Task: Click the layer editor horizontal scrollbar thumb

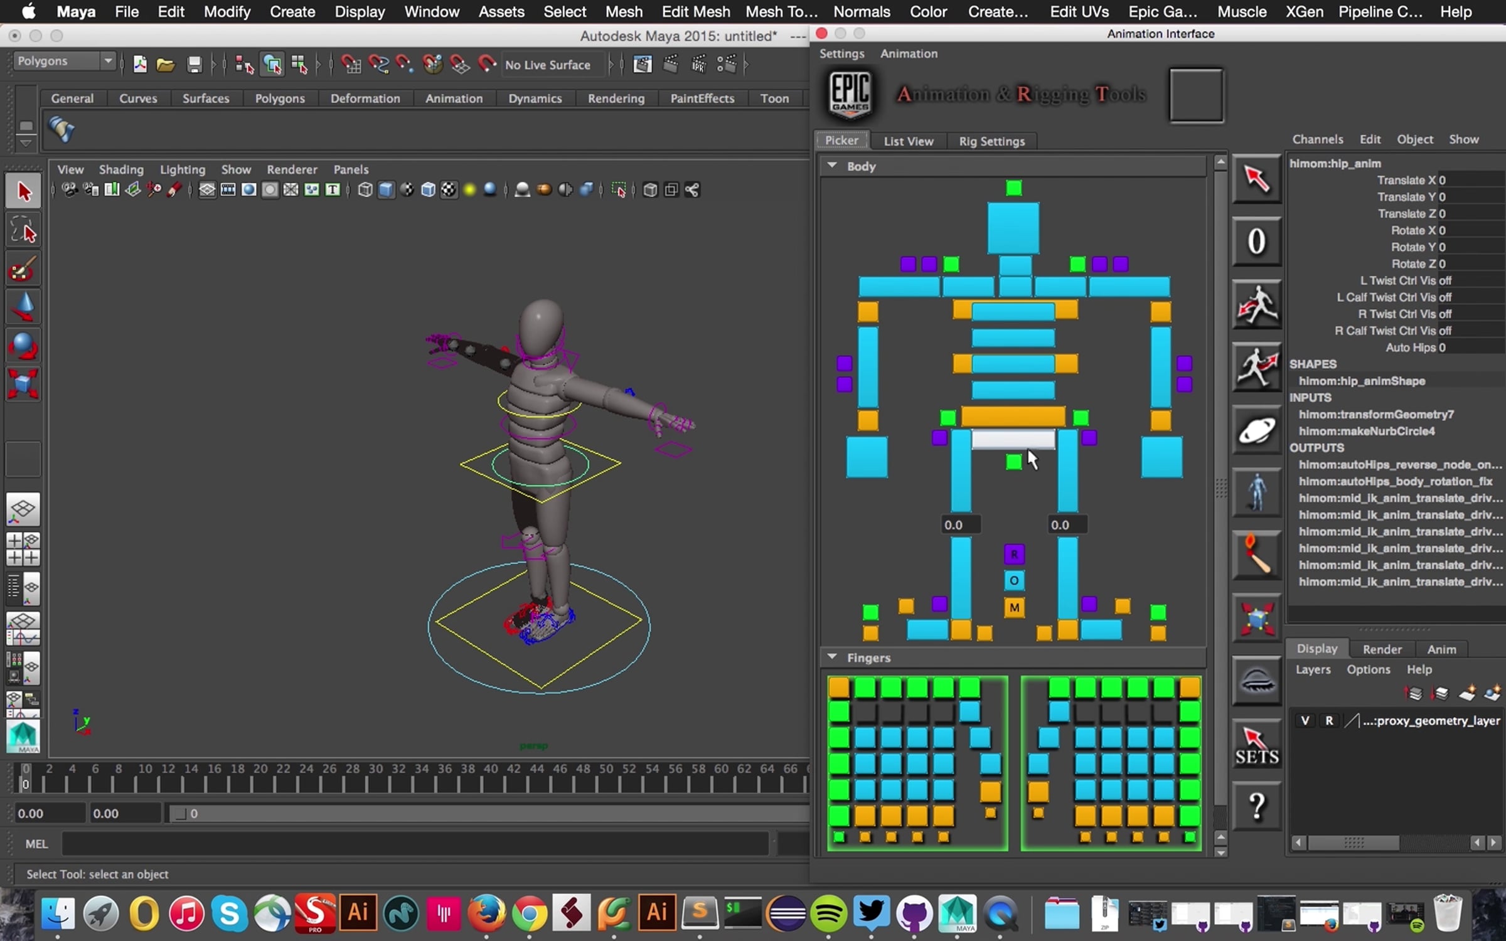Action: [x=1354, y=843]
